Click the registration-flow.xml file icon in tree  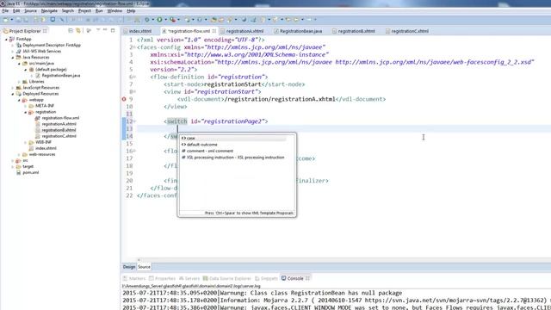(x=38, y=118)
